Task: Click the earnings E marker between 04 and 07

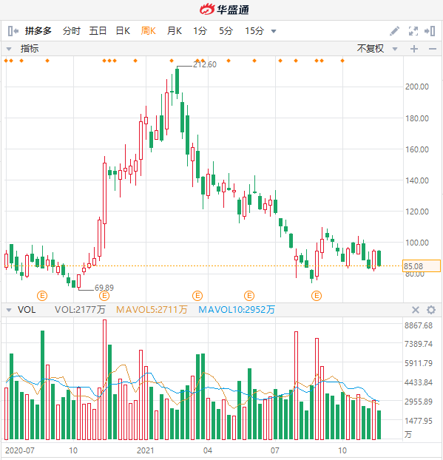Action: pyautogui.click(x=249, y=296)
